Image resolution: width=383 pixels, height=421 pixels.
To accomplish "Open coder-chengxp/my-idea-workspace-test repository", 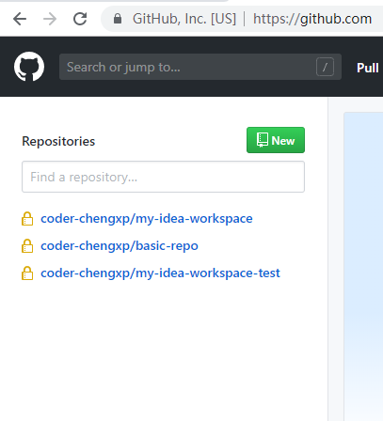I will (160, 273).
